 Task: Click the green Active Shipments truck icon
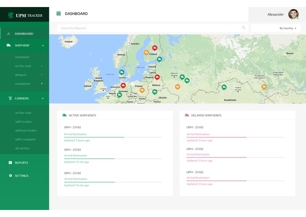pyautogui.click(x=64, y=115)
